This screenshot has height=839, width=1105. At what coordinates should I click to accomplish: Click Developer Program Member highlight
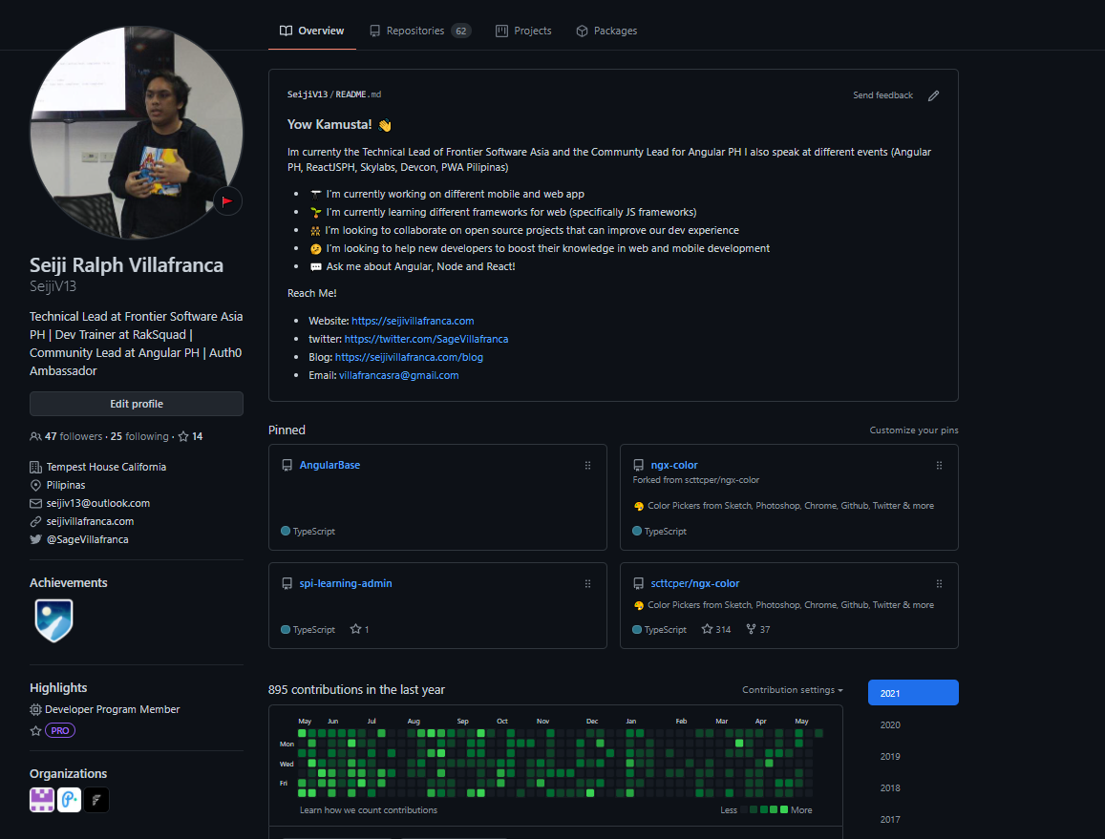[x=112, y=709]
